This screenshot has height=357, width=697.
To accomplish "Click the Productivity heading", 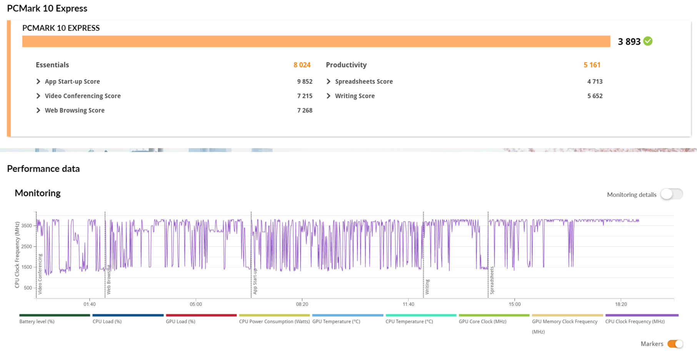I will [346, 65].
